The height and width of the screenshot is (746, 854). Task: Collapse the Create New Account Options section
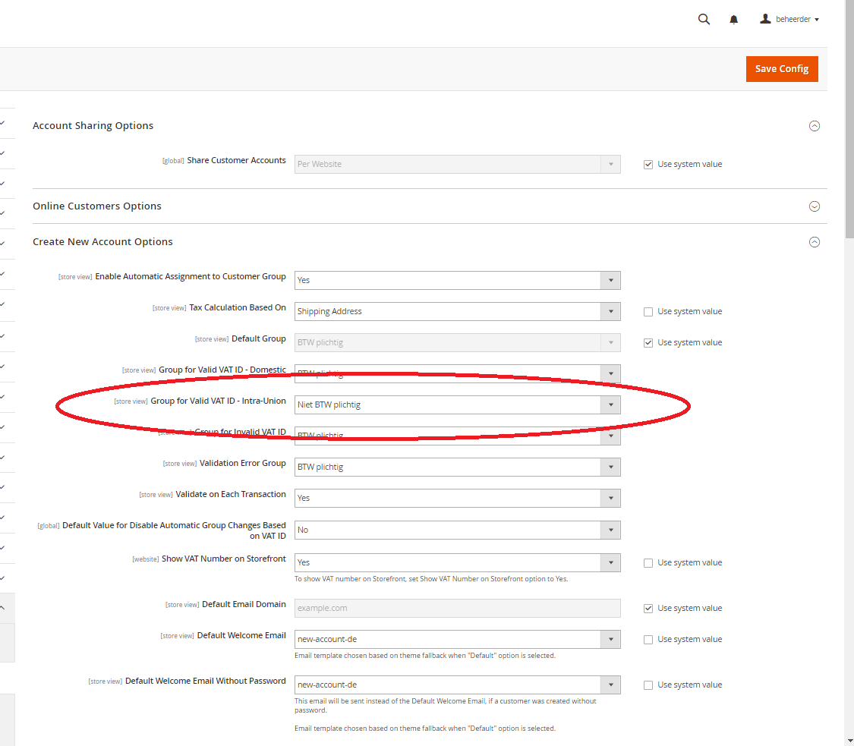click(x=815, y=242)
